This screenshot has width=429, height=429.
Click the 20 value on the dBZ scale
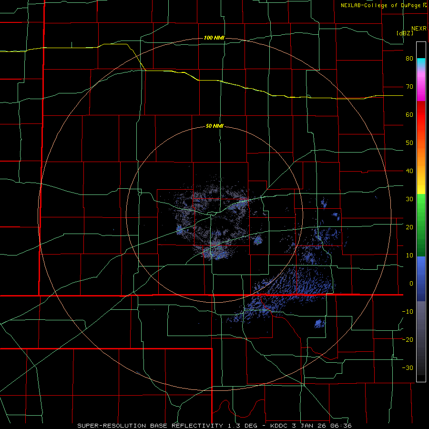click(x=409, y=227)
